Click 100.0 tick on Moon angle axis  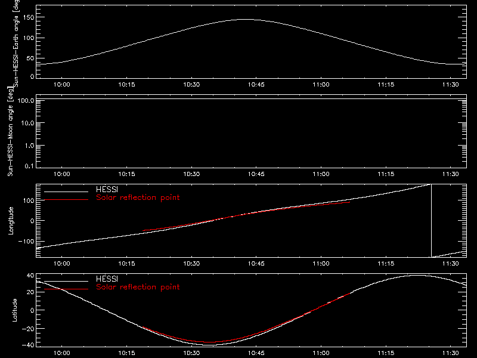[26, 100]
